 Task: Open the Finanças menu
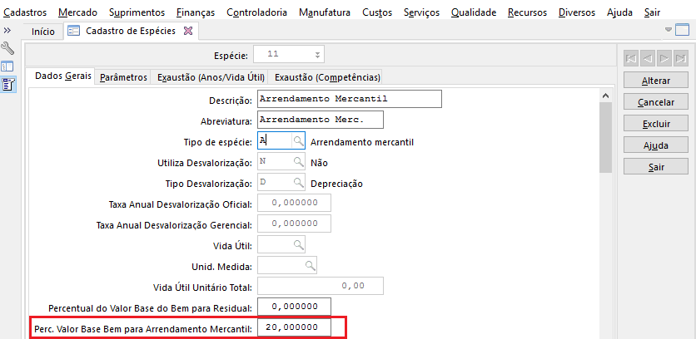(196, 12)
